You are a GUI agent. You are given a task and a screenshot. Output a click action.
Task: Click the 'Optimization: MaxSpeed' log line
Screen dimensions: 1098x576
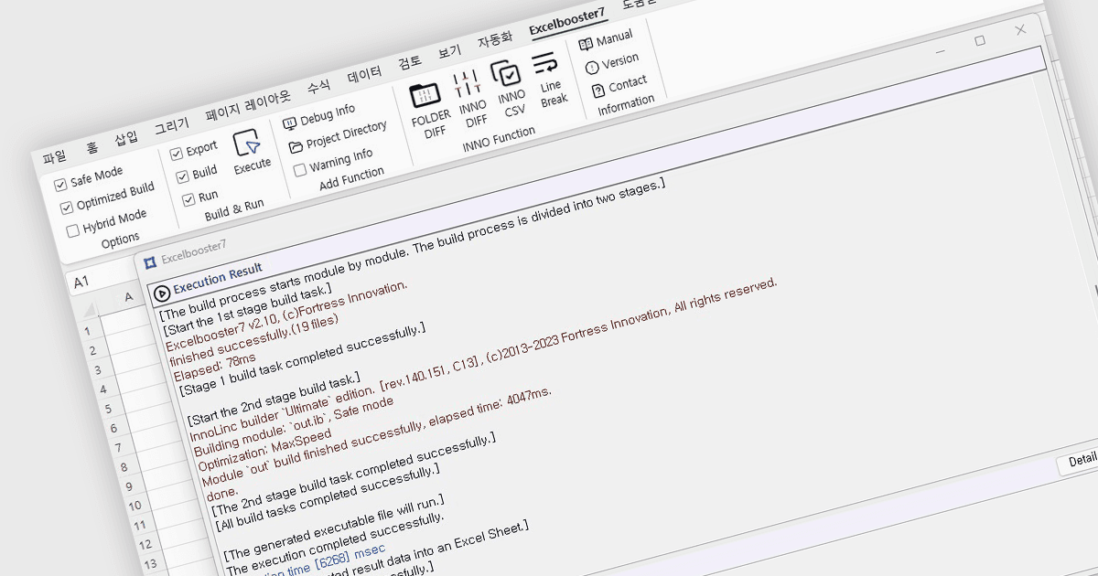pos(264,449)
